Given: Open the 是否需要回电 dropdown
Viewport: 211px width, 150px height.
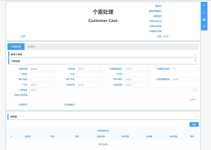Looking at the screenshot, I should (185, 79).
